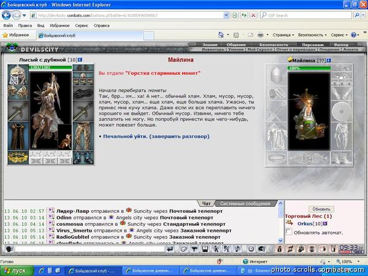Click the filter funnel icon in chat bar

pos(194,249)
